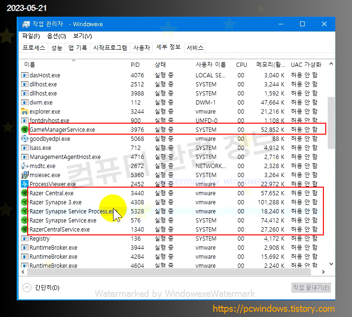The width and height of the screenshot is (352, 317).
Task: Click the ManagementAgentHost.exe process icon
Action: coord(24,157)
